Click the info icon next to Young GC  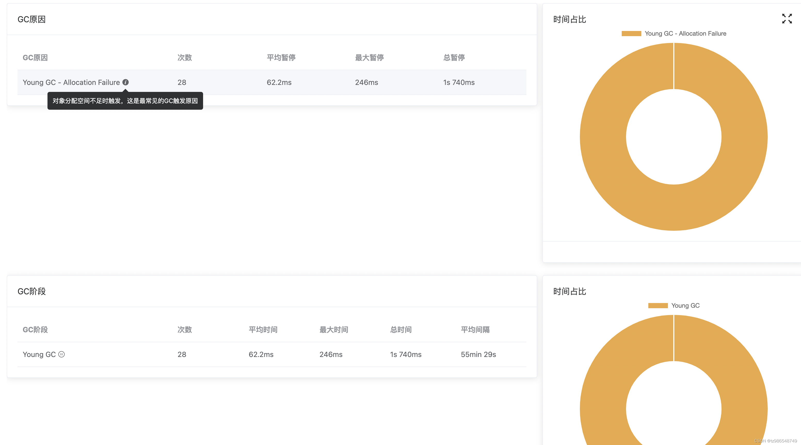tap(62, 354)
